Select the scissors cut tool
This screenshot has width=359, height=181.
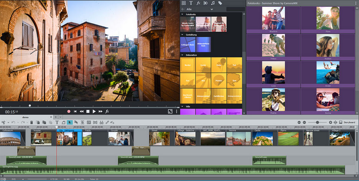coord(3,122)
